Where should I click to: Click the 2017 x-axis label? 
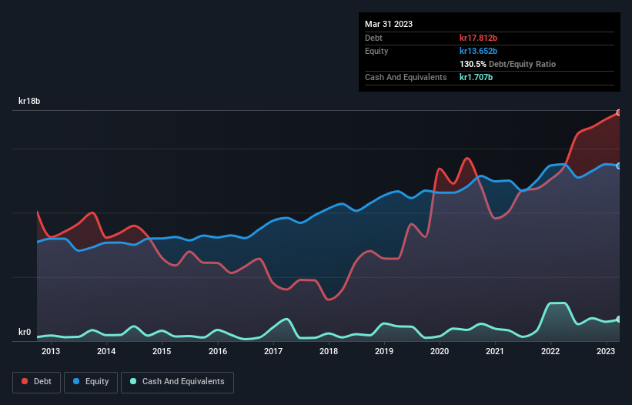273,351
